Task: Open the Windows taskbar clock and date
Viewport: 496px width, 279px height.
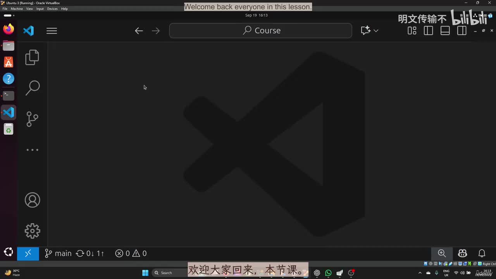Action: (x=484, y=273)
